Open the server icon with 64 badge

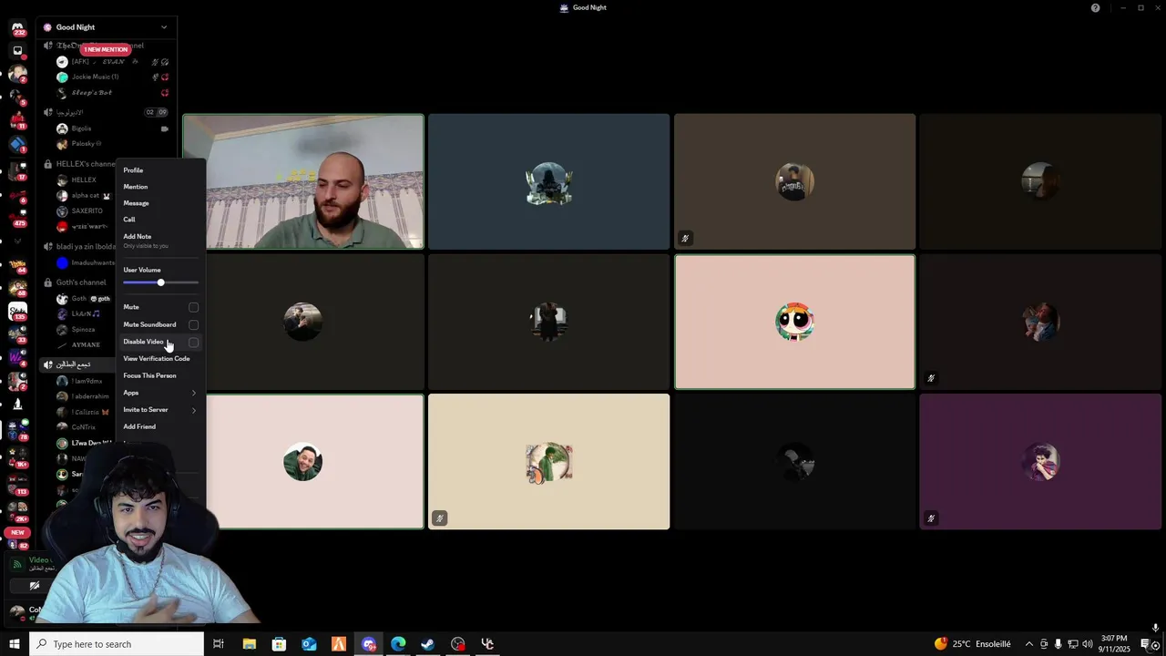[x=17, y=264]
